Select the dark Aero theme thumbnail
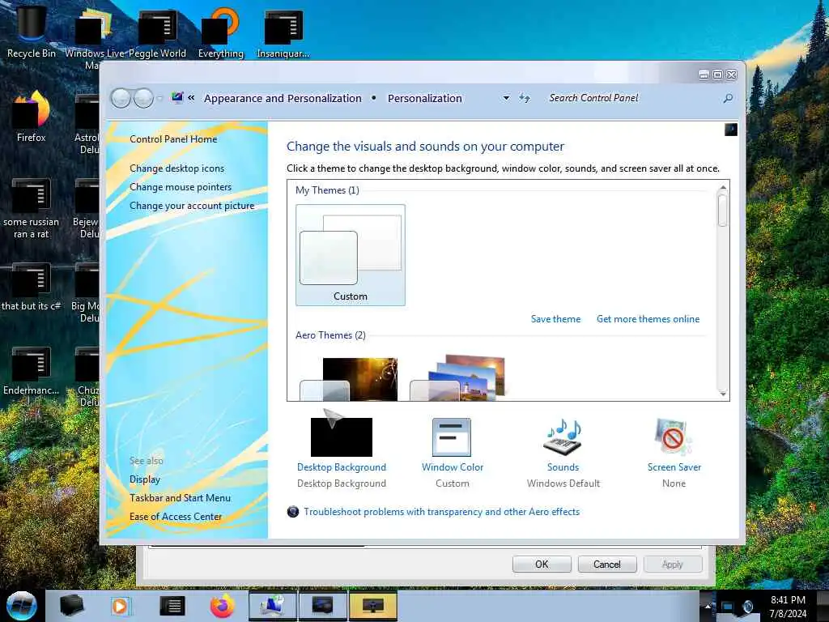This screenshot has width=829, height=622. (x=349, y=379)
